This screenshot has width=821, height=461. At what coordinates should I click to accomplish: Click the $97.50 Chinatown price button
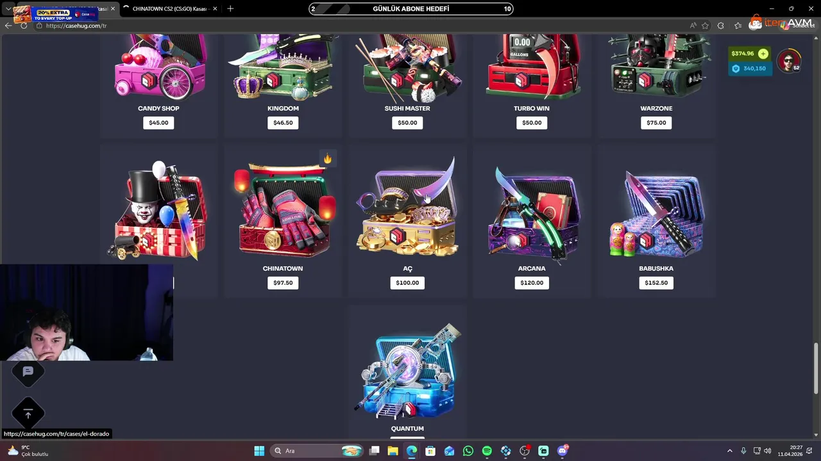pos(283,282)
